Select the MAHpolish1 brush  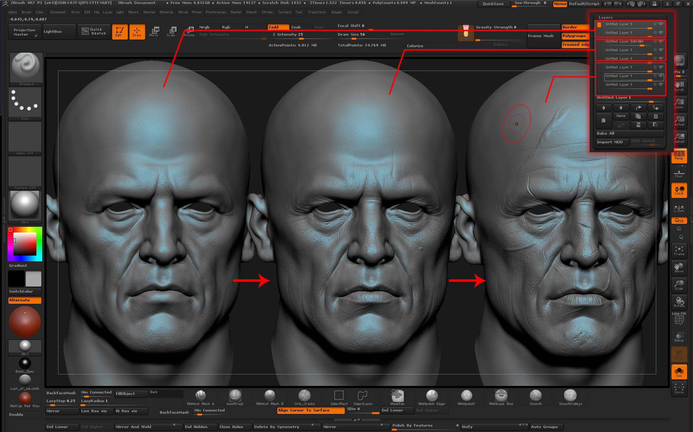click(466, 397)
